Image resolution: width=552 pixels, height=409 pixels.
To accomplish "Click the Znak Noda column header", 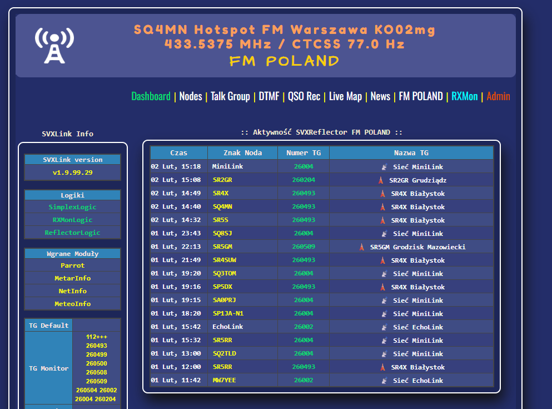I will [x=242, y=153].
